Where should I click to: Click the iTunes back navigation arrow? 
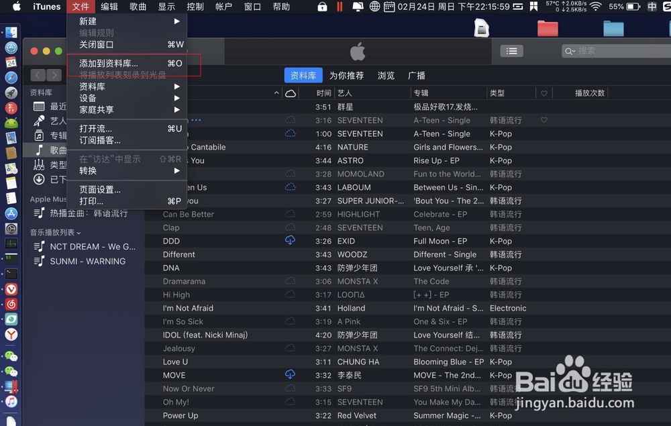(x=38, y=75)
